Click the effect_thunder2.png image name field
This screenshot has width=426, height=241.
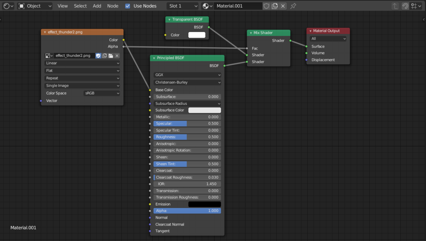(x=75, y=56)
